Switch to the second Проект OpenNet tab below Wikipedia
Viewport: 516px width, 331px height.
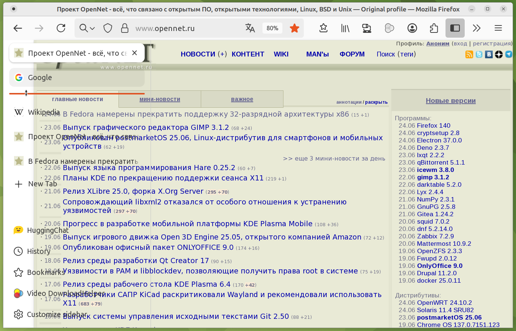point(77,137)
